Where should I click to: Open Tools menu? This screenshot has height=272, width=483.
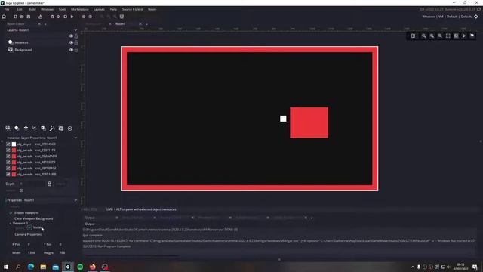pyautogui.click(x=62, y=9)
